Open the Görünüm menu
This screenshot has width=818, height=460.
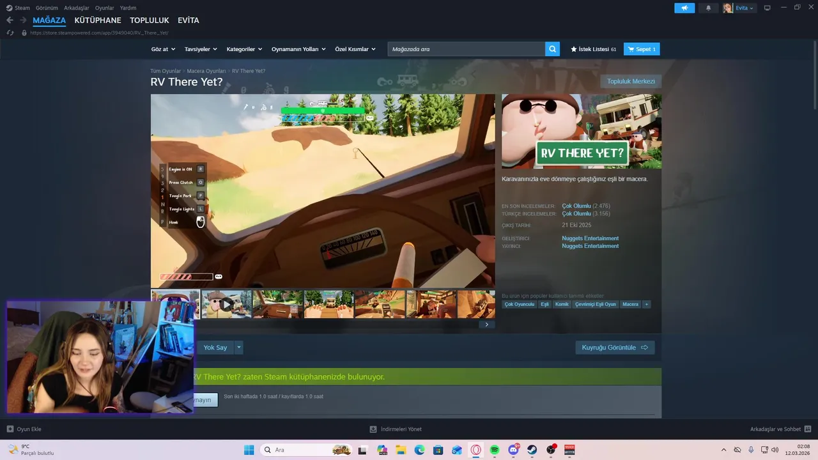point(47,8)
